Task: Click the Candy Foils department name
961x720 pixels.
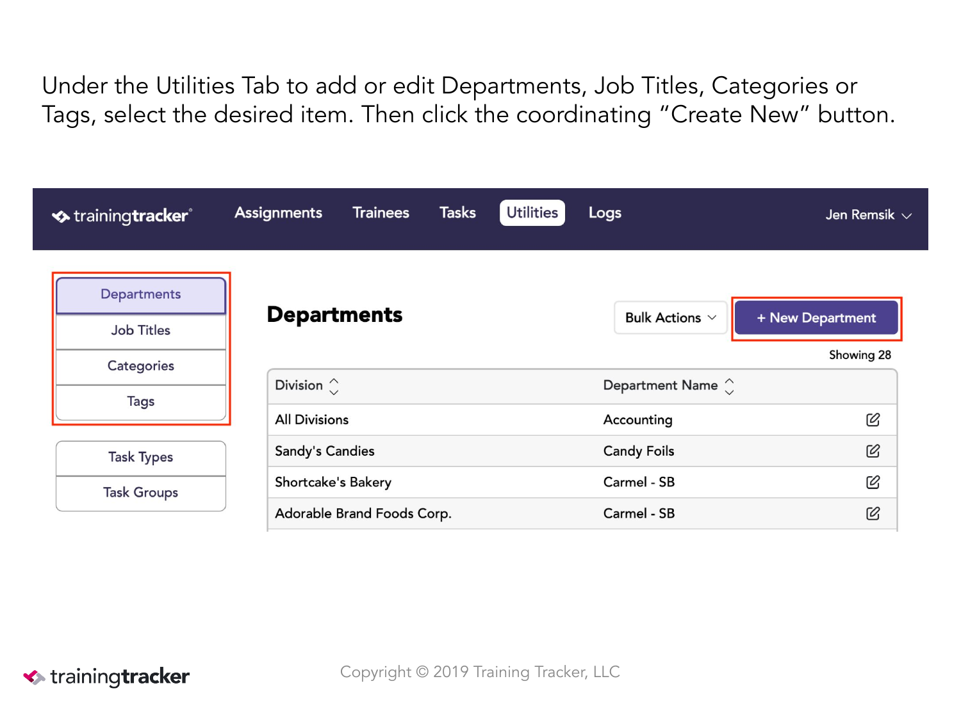Action: pos(639,451)
